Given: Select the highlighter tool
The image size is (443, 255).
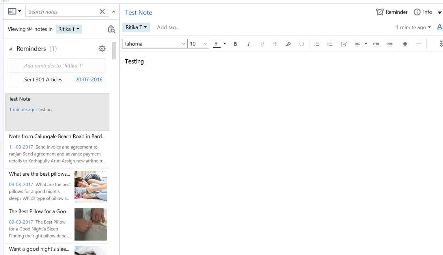Looking at the screenshot, I should pyautogui.click(x=288, y=44).
